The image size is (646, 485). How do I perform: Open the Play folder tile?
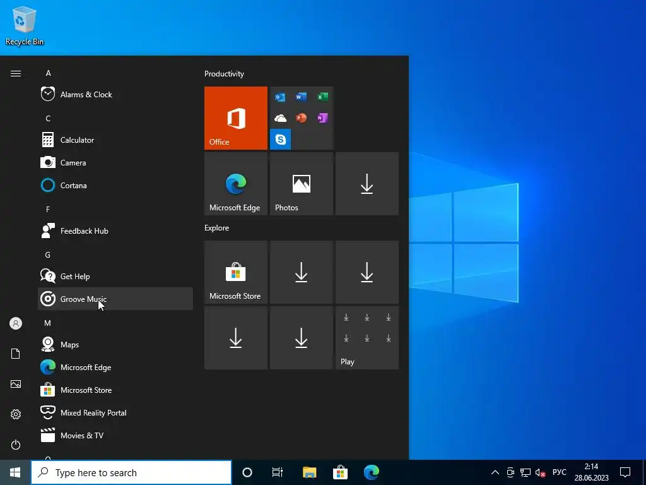tap(367, 338)
